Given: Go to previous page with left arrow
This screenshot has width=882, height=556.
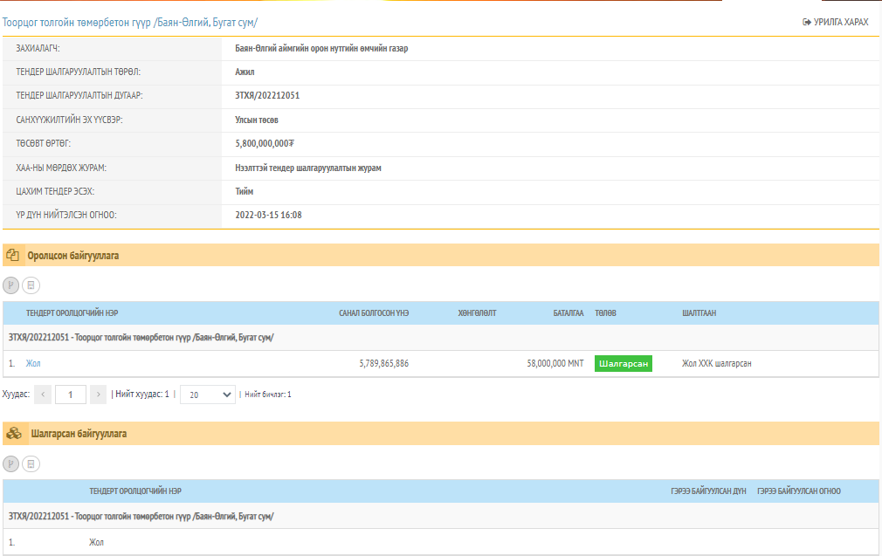Looking at the screenshot, I should tap(44, 395).
